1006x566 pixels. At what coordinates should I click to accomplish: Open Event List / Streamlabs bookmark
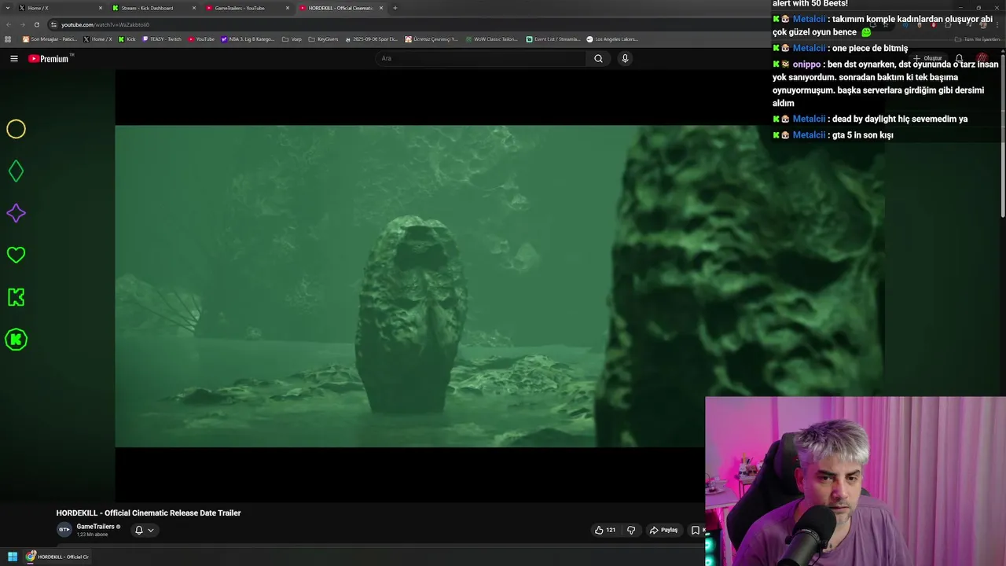click(553, 39)
